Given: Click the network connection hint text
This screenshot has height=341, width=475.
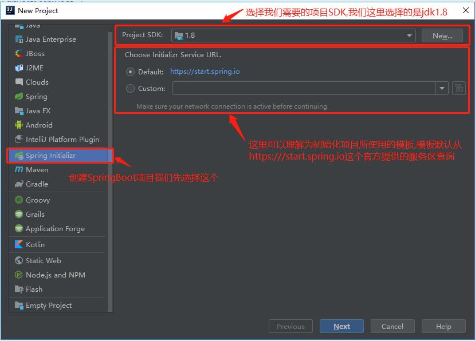Looking at the screenshot, I should 233,106.
